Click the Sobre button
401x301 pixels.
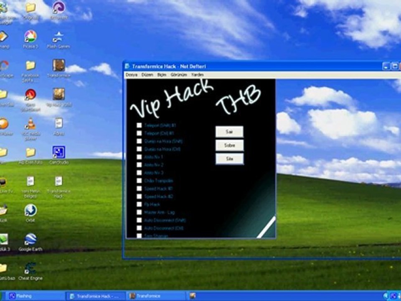click(229, 145)
